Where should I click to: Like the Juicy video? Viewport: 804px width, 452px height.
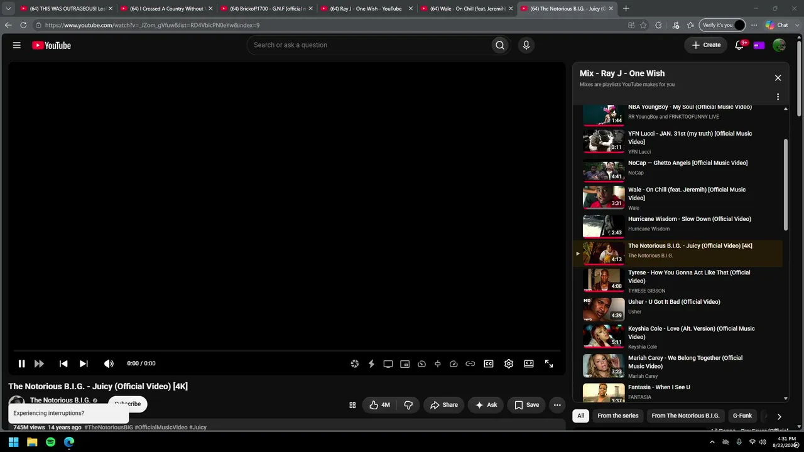(379, 405)
